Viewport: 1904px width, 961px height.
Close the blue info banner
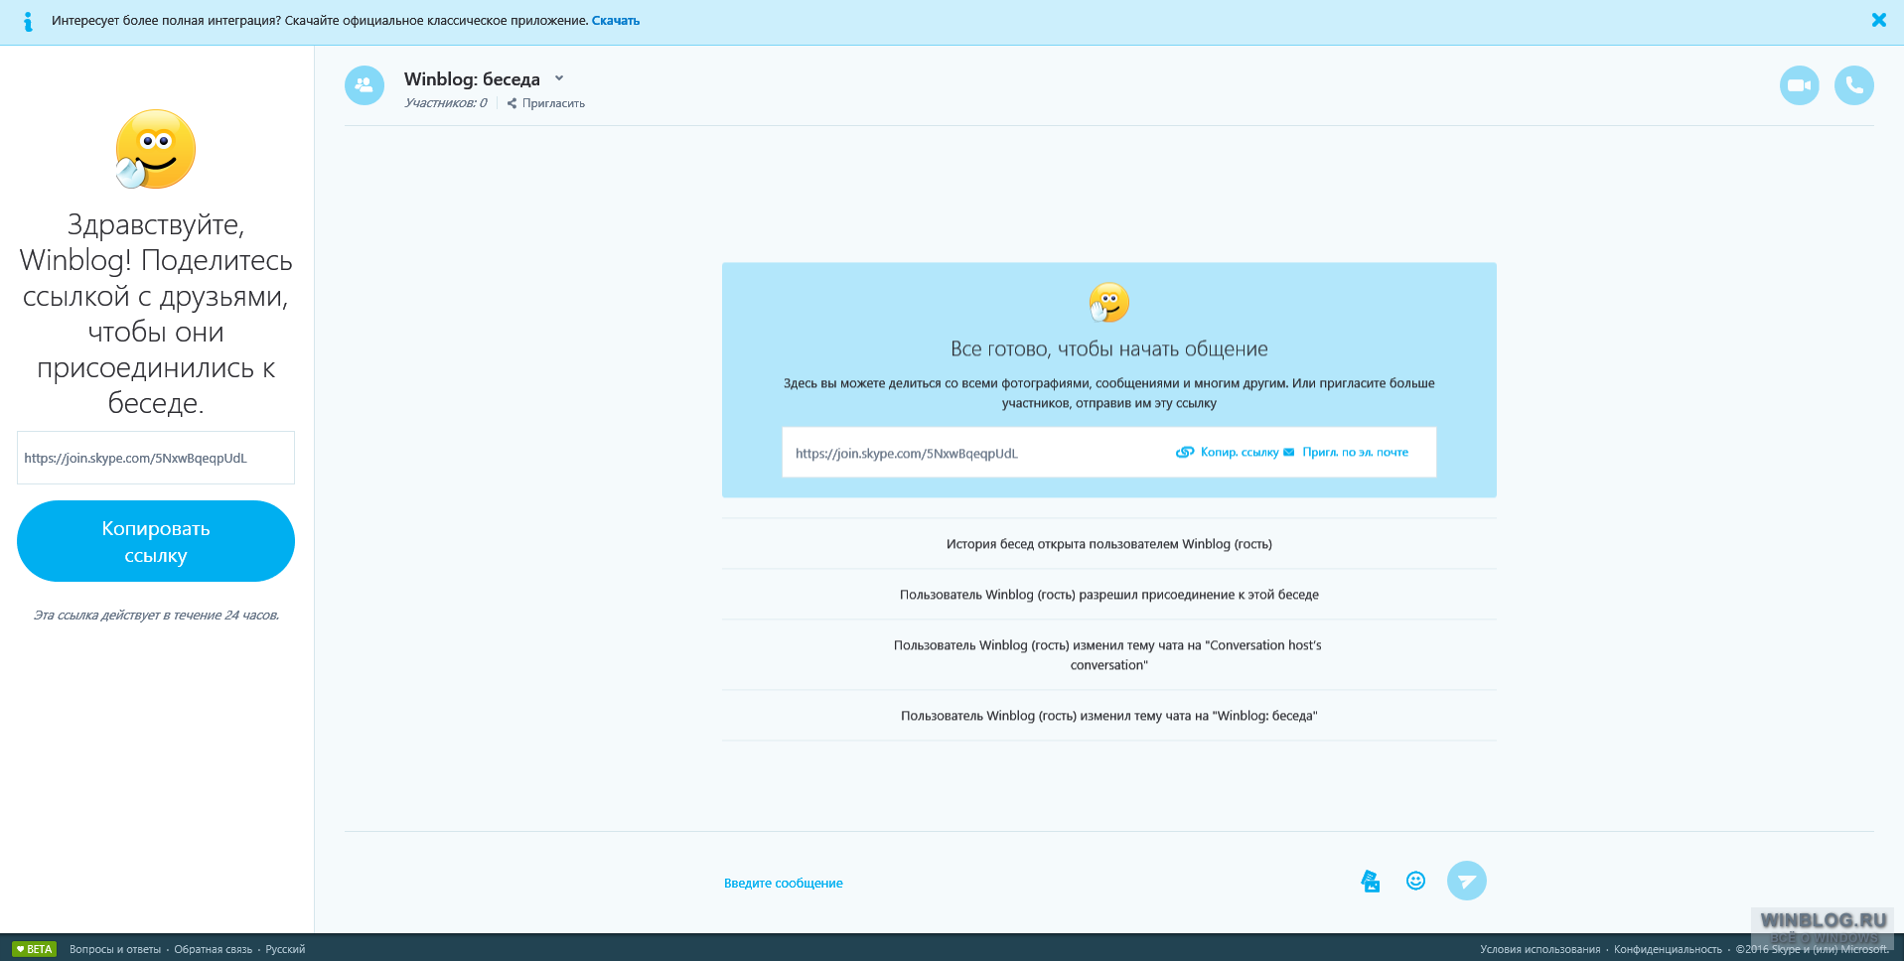[x=1878, y=20]
